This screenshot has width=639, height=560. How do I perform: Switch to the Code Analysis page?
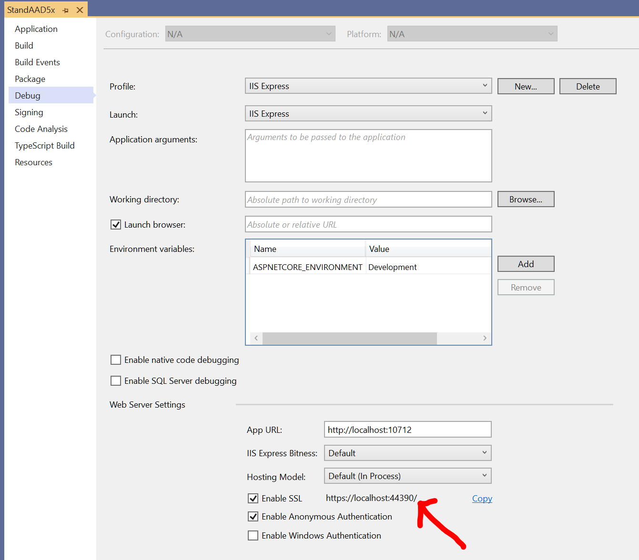(41, 129)
